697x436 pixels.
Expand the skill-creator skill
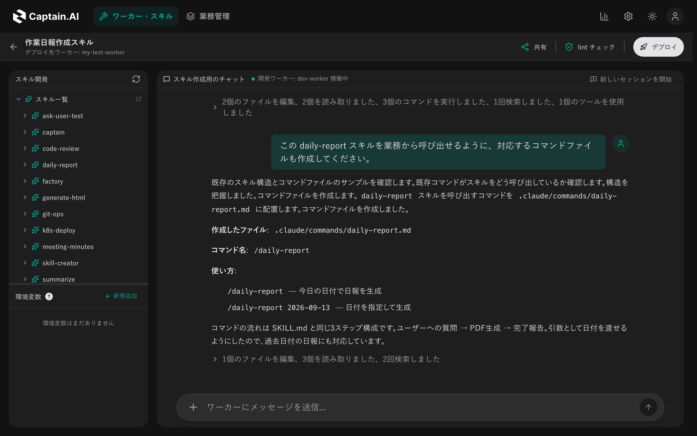25,263
